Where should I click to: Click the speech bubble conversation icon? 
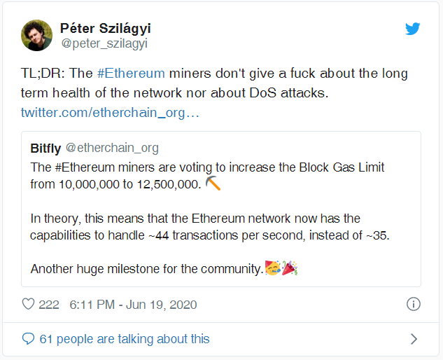click(28, 339)
